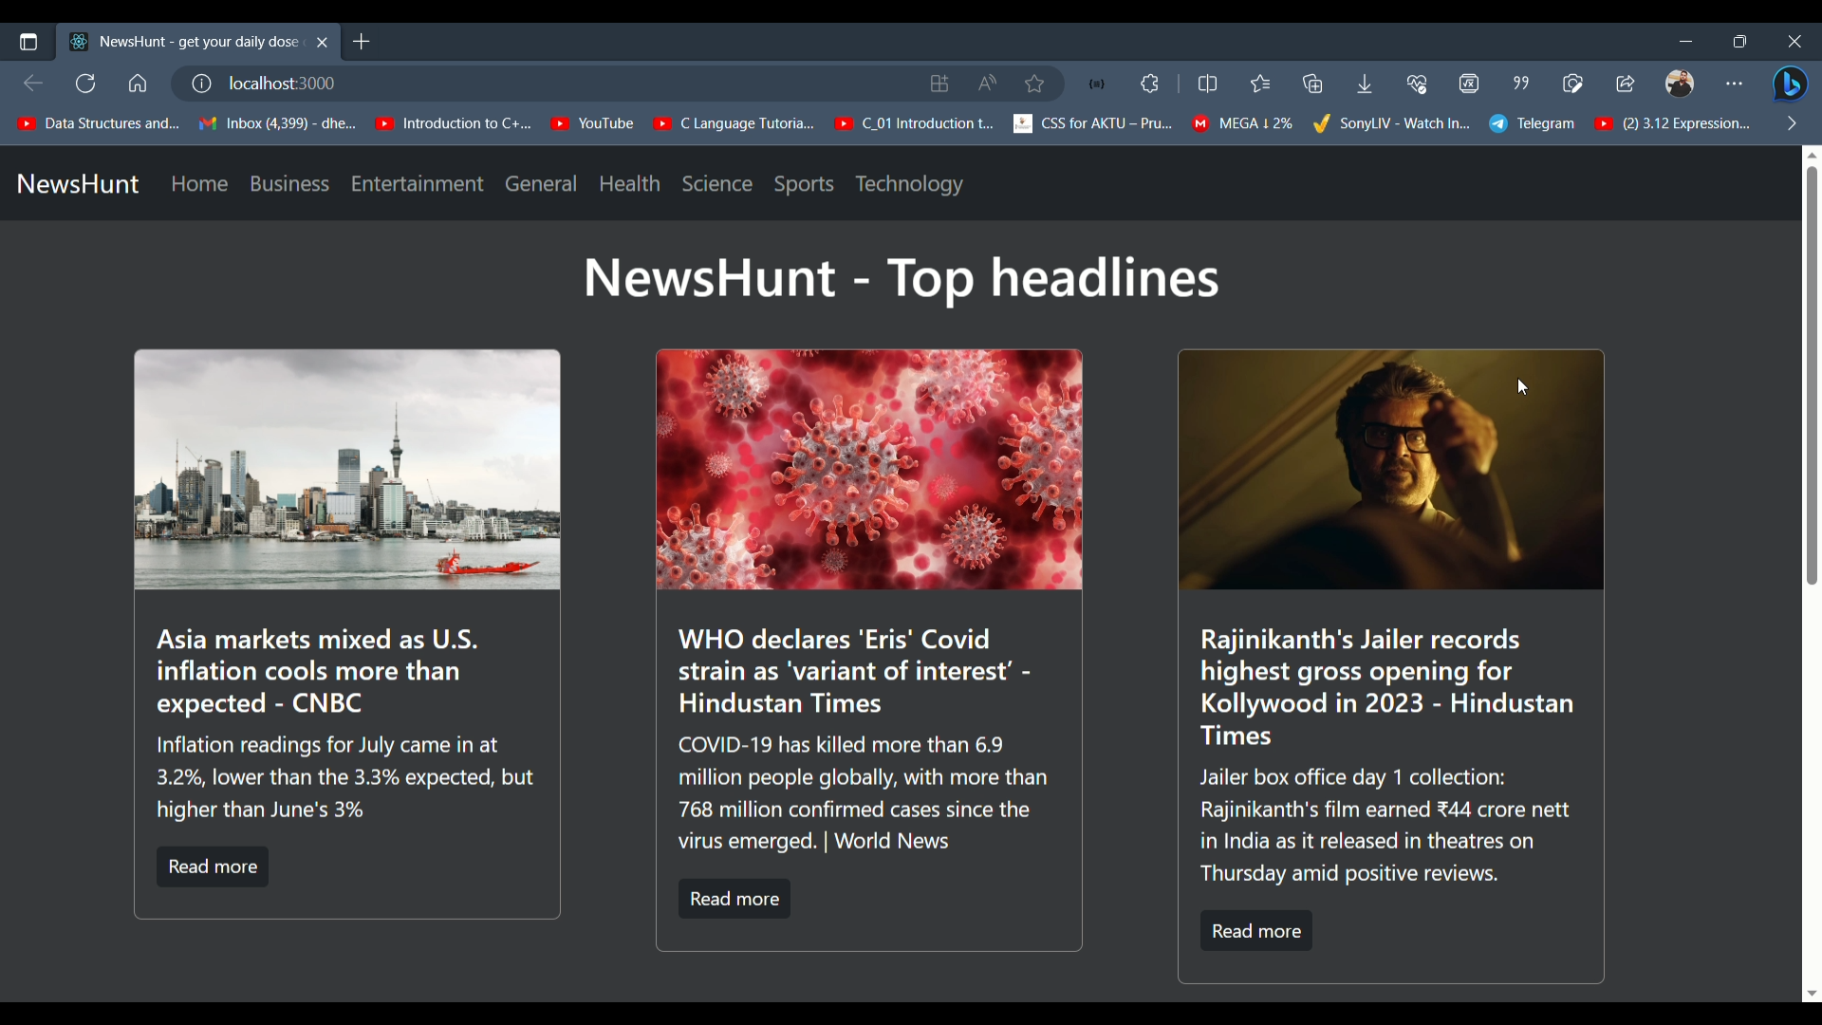
Task: Open Collections in the toolbar
Action: pos(1312,84)
